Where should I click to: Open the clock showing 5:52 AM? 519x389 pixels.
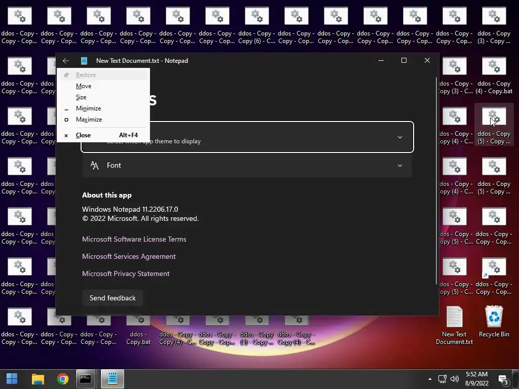coord(476,379)
